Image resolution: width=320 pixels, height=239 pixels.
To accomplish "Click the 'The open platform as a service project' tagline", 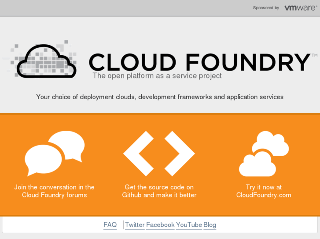I will tap(157, 76).
